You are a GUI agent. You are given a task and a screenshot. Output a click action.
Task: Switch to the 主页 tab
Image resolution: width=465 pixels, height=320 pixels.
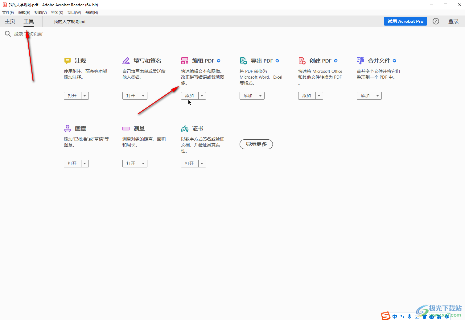[x=10, y=21]
